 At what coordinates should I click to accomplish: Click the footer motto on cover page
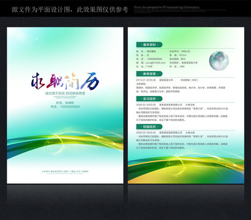(x=65, y=172)
